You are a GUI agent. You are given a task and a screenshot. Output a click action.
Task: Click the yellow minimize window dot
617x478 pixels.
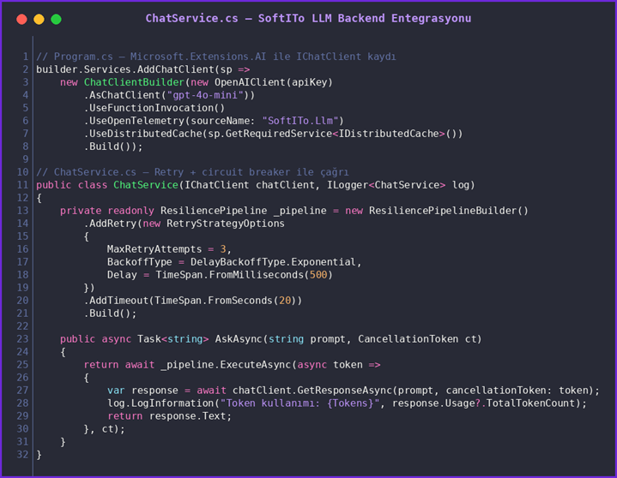coord(39,19)
